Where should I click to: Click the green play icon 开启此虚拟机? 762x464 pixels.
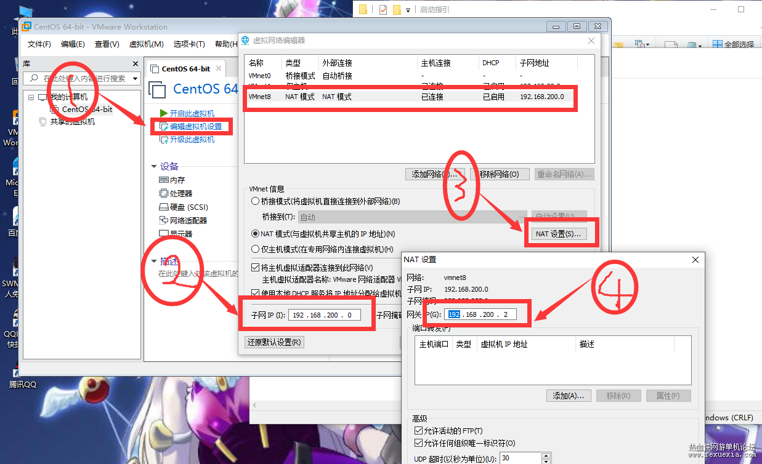pos(163,113)
